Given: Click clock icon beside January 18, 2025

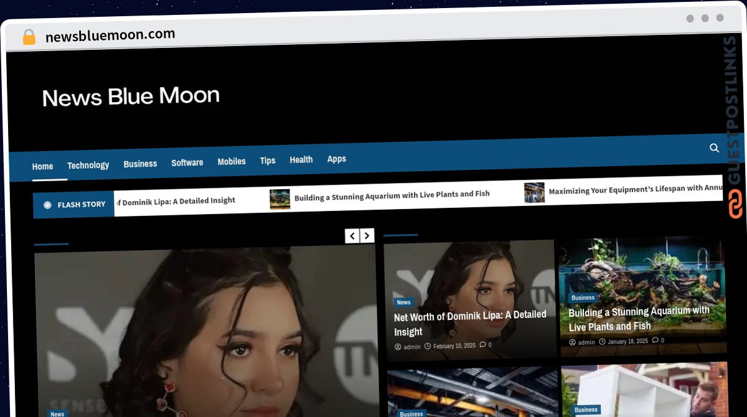Looking at the screenshot, I should [602, 342].
